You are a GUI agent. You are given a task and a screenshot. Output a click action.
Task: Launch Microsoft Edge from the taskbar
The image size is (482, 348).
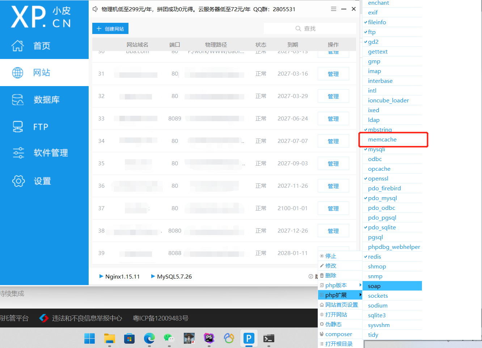[149, 338]
